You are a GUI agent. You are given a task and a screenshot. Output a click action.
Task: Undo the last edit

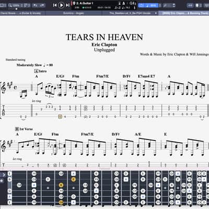36,5
